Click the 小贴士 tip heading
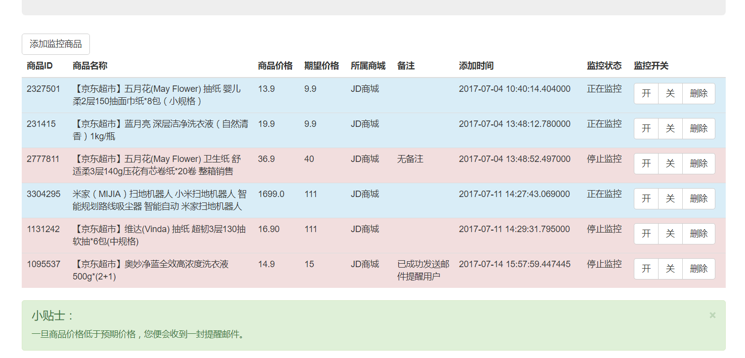This screenshot has width=745, height=358. pyautogui.click(x=52, y=316)
